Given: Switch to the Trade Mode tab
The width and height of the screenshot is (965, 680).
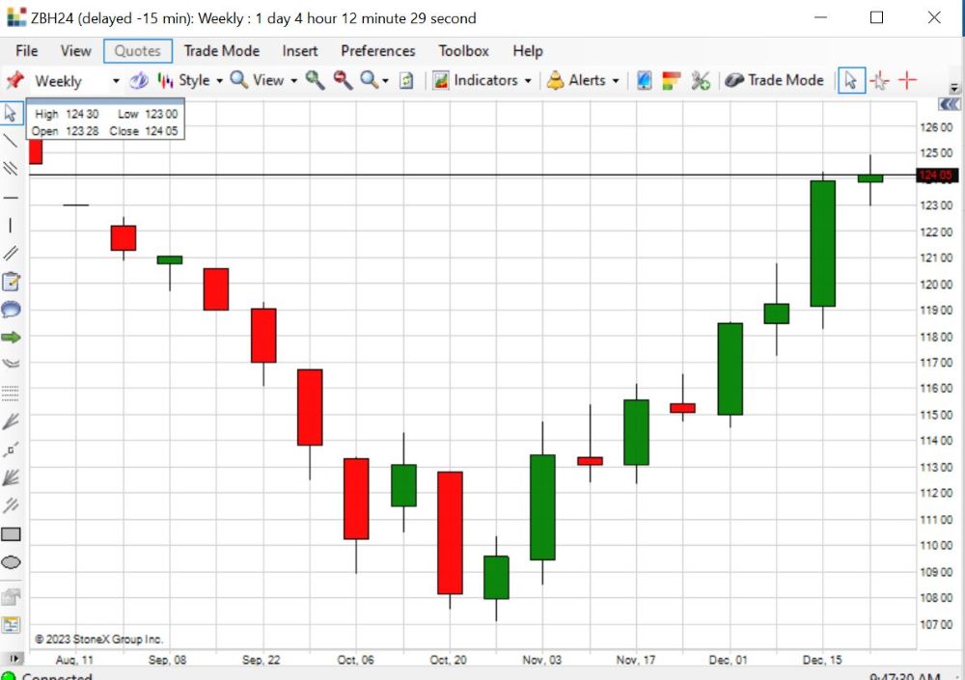Looking at the screenshot, I should pos(222,50).
